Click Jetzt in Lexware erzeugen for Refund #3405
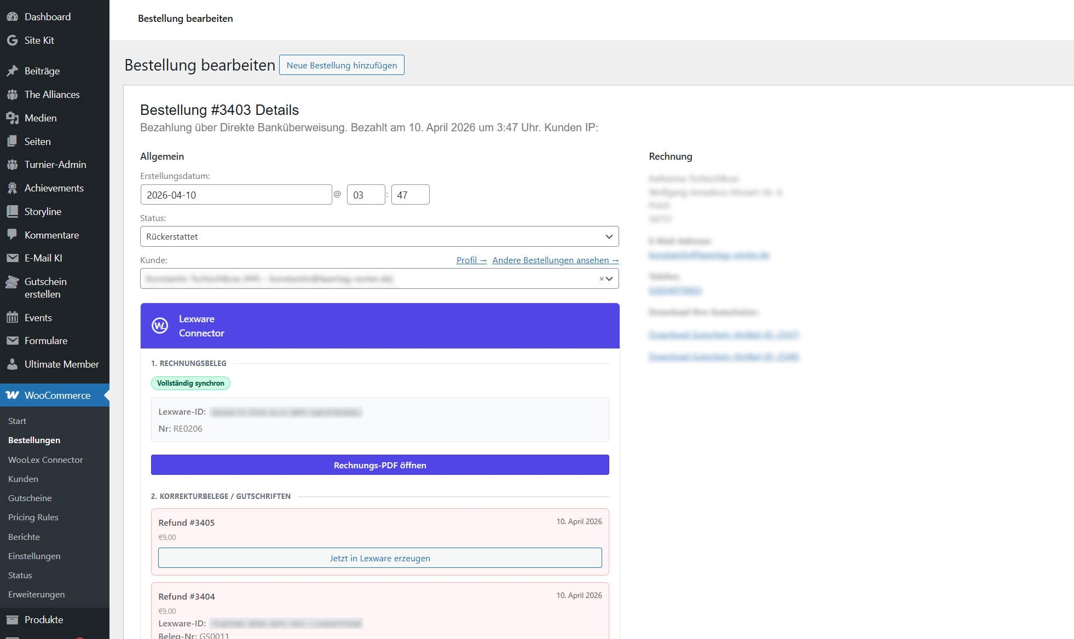This screenshot has width=1074, height=639. (380, 558)
